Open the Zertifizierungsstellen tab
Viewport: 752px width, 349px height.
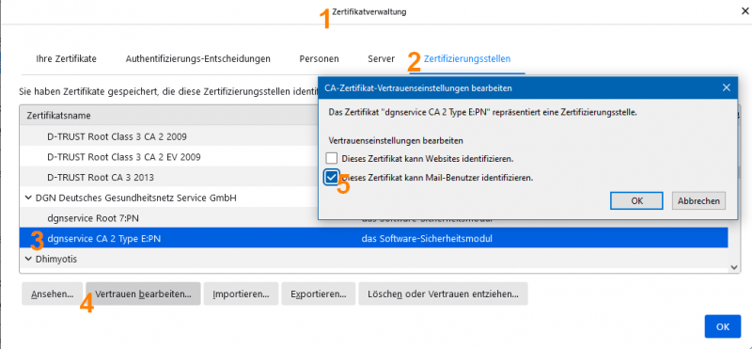(467, 59)
